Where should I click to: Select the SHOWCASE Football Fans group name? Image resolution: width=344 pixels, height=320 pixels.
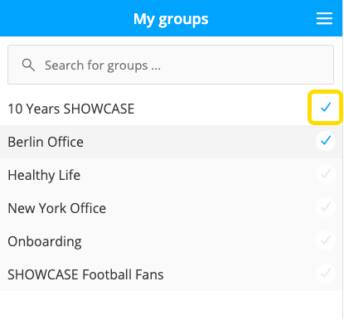[85, 274]
